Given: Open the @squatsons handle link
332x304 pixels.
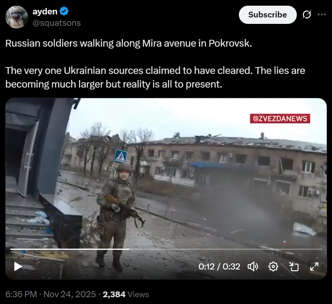Looking at the screenshot, I should point(56,23).
